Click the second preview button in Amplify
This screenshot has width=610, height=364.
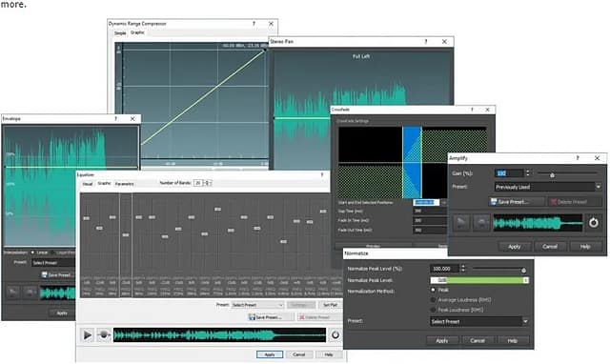point(481,223)
